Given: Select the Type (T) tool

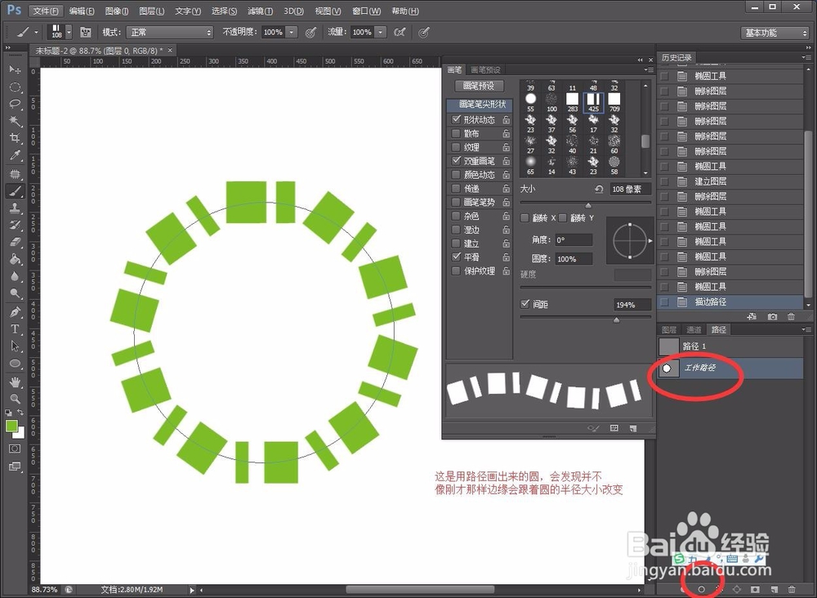Looking at the screenshot, I should coord(15,329).
